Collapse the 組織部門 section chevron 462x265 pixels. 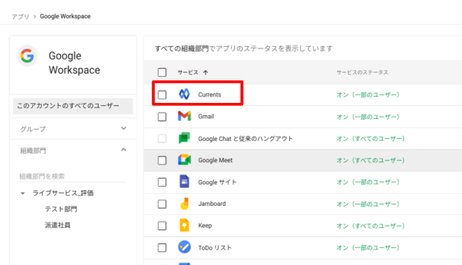click(124, 150)
